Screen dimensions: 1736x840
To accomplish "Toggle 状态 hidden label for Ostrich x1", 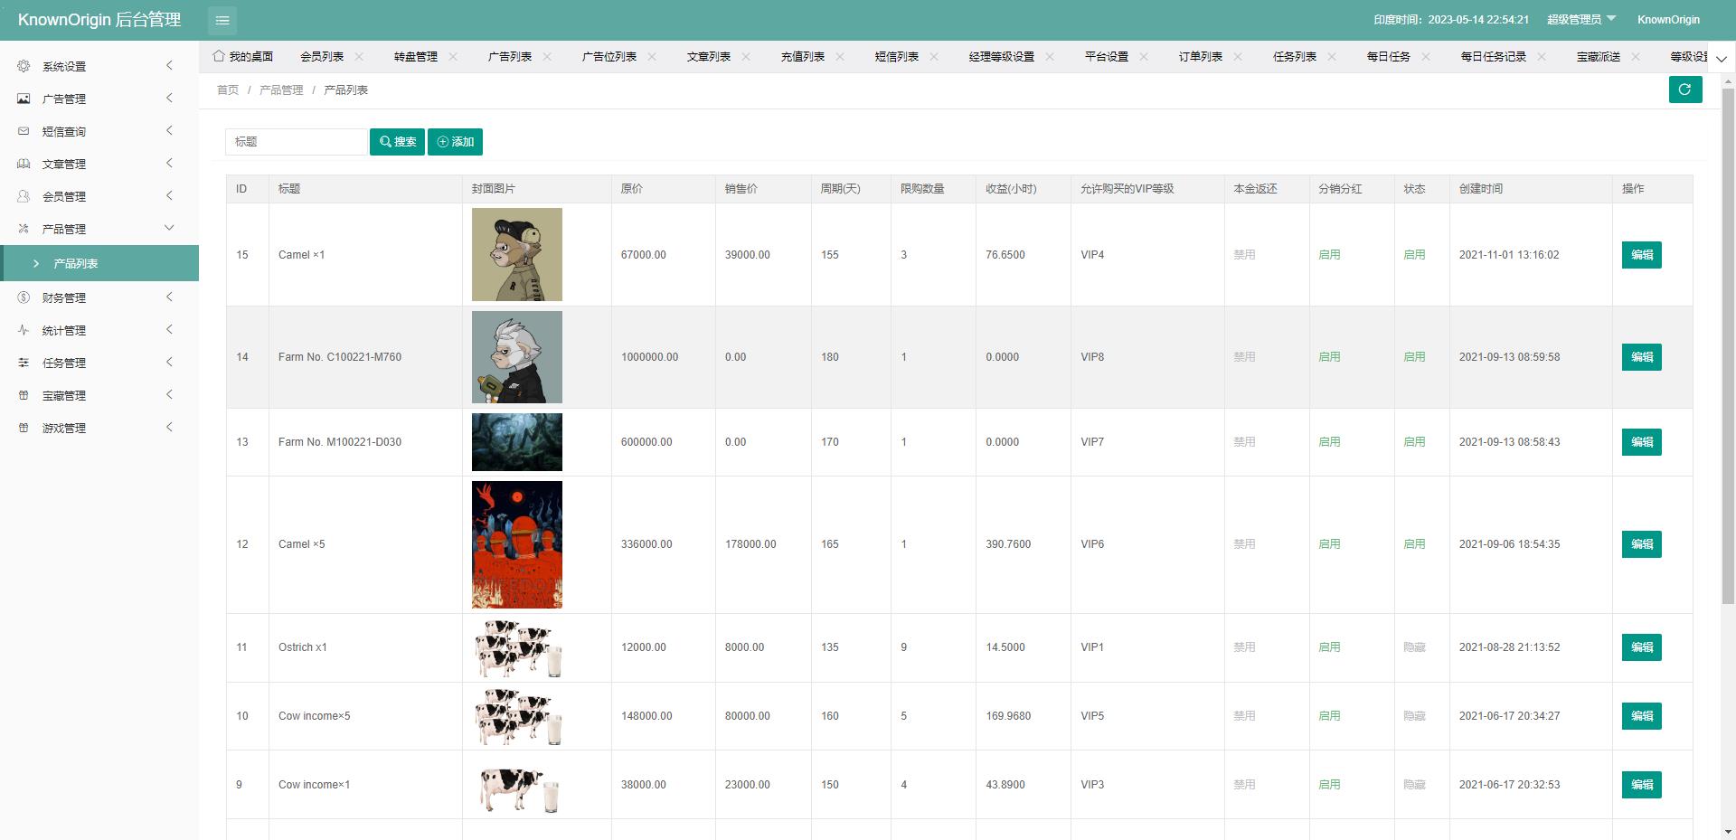I will (1414, 647).
